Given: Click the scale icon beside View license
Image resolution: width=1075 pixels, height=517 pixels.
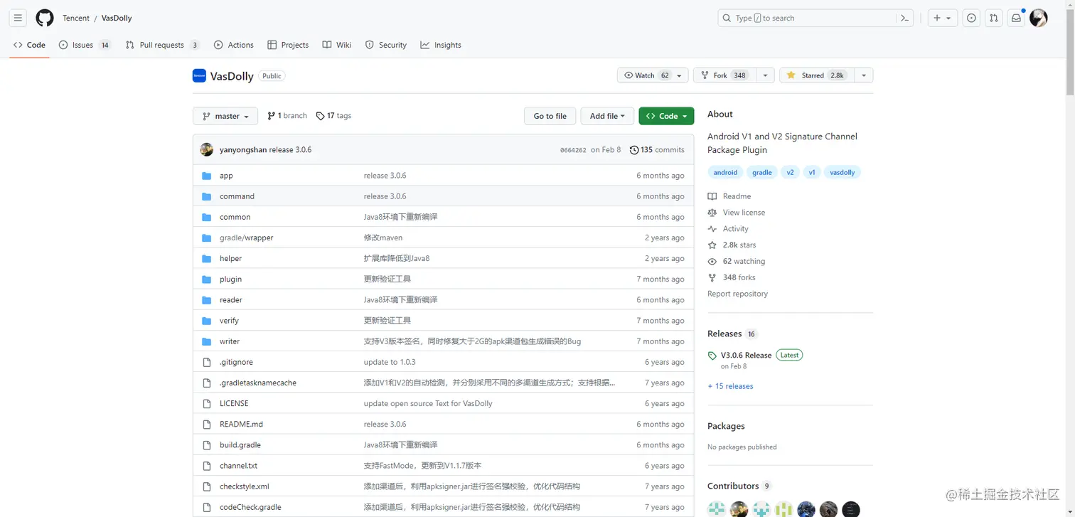Looking at the screenshot, I should [x=712, y=213].
